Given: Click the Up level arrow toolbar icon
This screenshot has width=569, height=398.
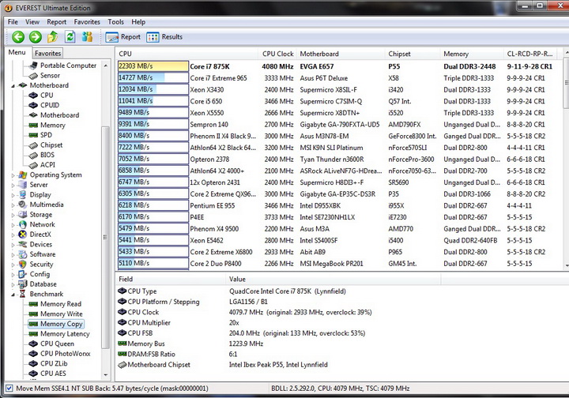Looking at the screenshot, I should tap(53, 36).
